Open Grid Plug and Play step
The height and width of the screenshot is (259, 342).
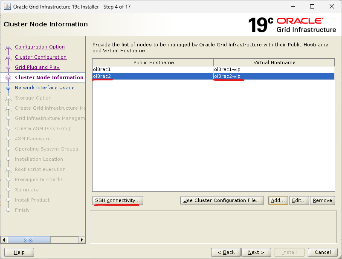37,67
